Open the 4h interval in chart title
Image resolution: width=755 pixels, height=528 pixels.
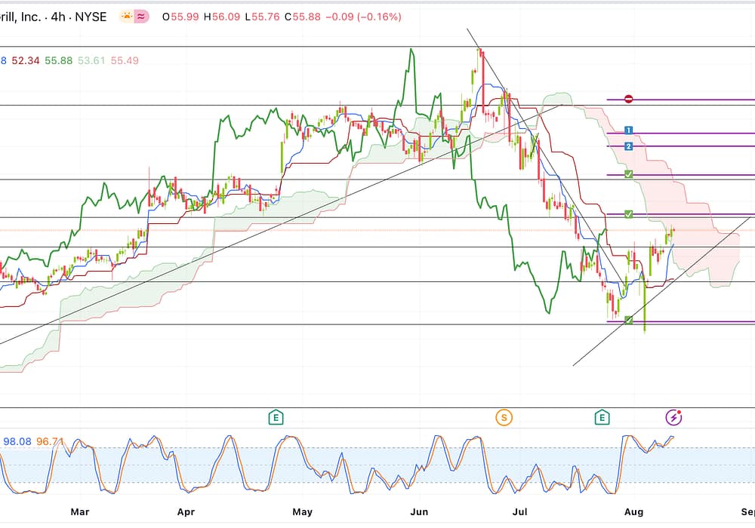[x=57, y=16]
